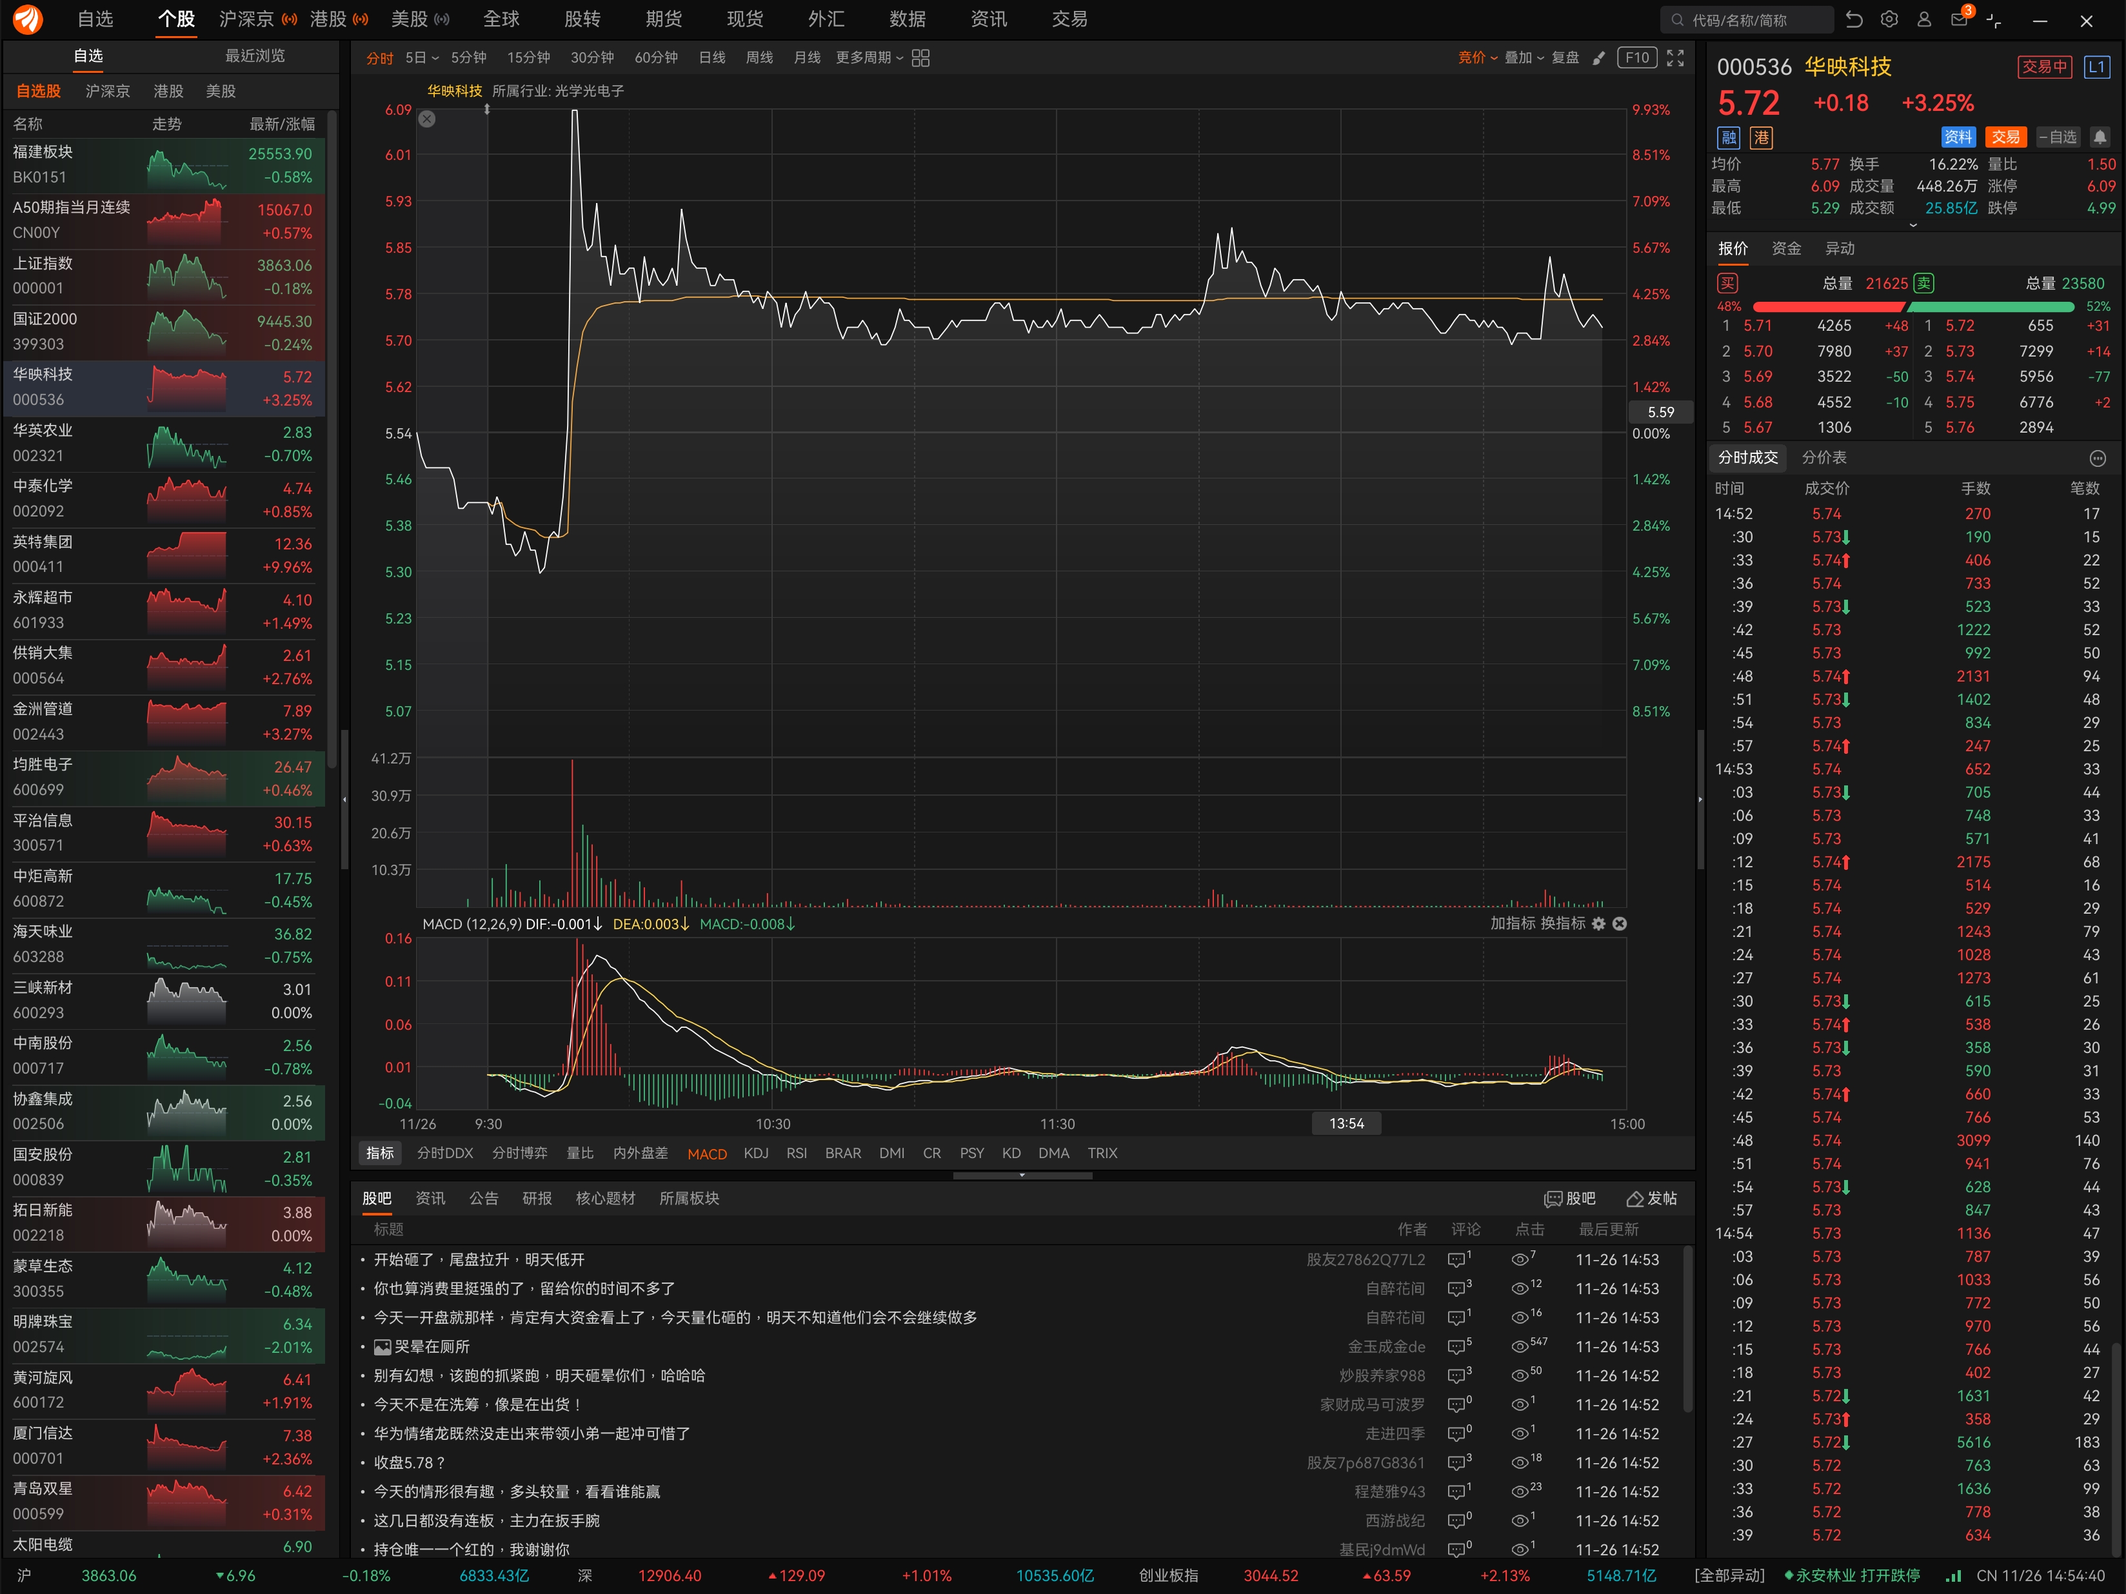Expand chart to fullscreen view
This screenshot has height=1594, width=2126.
point(1675,59)
